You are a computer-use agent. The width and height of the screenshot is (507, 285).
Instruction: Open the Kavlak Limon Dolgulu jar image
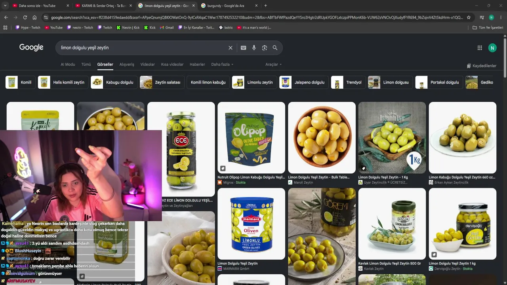pos(392,224)
